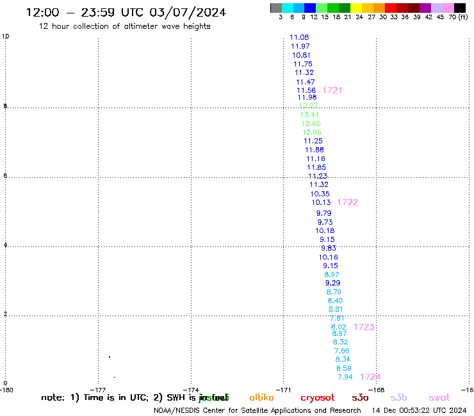474x416 pixels.
Task: Click the 11.47 wave height value
Action: pyautogui.click(x=306, y=82)
